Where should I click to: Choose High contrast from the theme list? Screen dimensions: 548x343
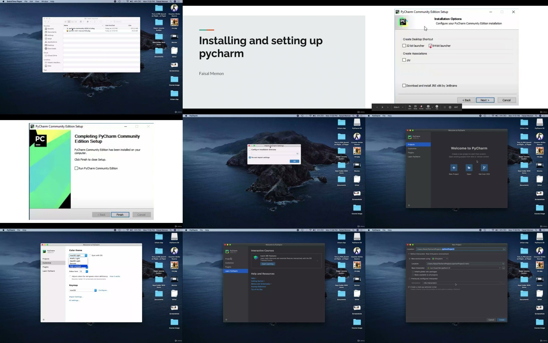pyautogui.click(x=78, y=266)
